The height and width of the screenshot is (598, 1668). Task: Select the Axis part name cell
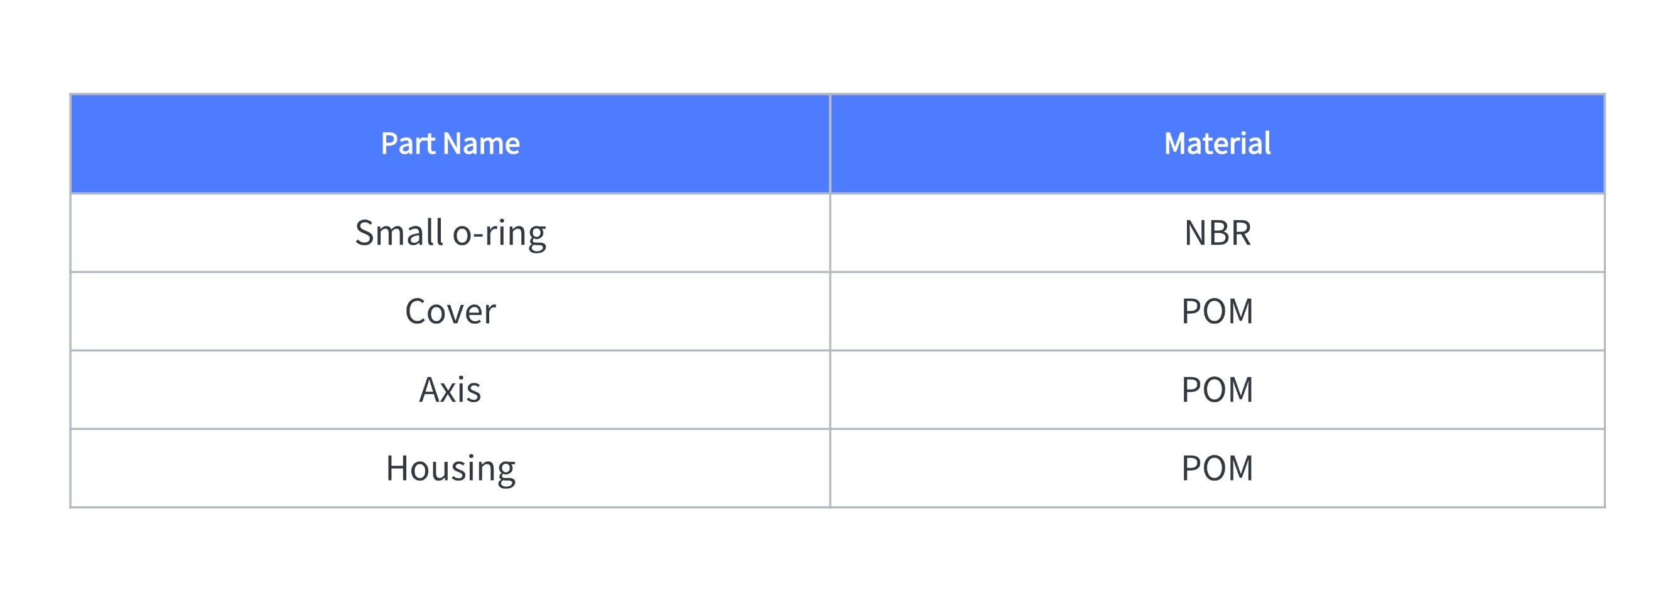[450, 390]
